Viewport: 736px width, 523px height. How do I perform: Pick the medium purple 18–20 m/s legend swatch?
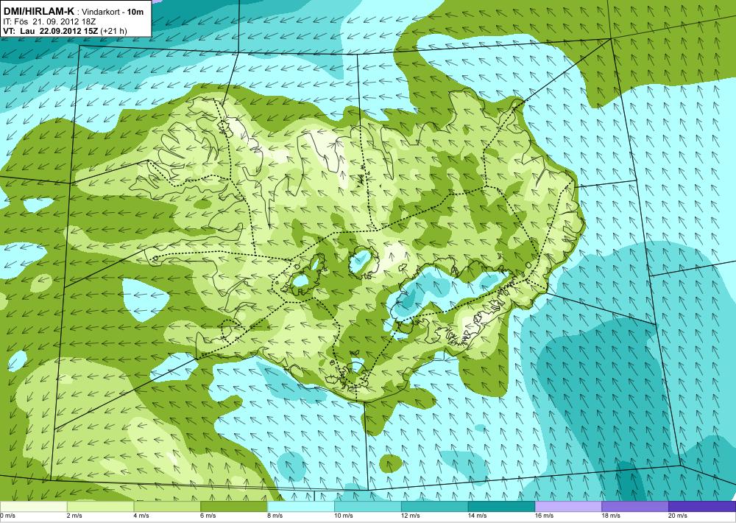pyautogui.click(x=635, y=507)
